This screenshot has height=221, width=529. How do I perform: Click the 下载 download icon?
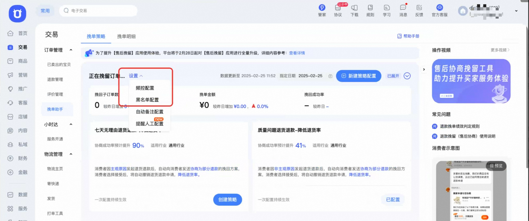click(x=354, y=11)
